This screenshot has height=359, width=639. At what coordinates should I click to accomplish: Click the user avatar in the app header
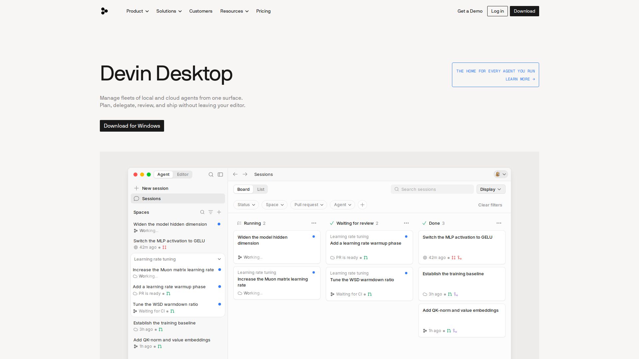tap(498, 174)
